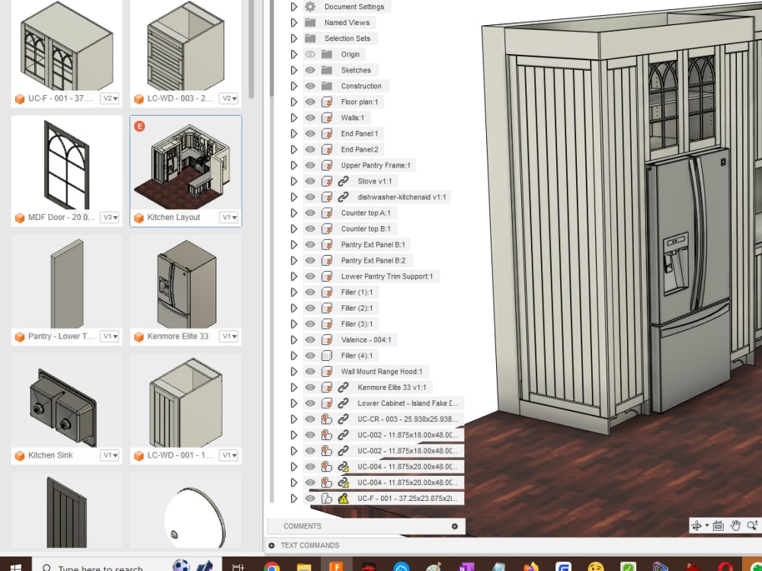Open the V3 version dropdown on MDF Door
Screen dimensions: 762x571
[108, 217]
